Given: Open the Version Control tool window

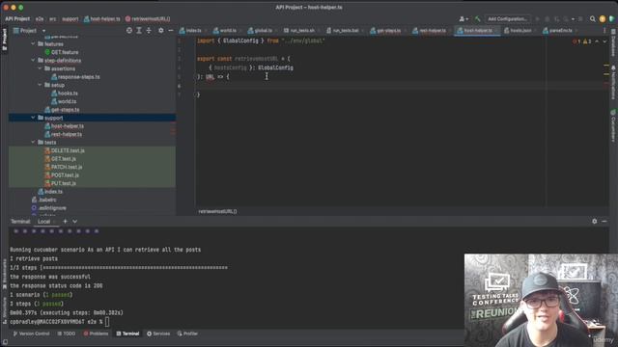Looking at the screenshot, I should click(31, 334).
